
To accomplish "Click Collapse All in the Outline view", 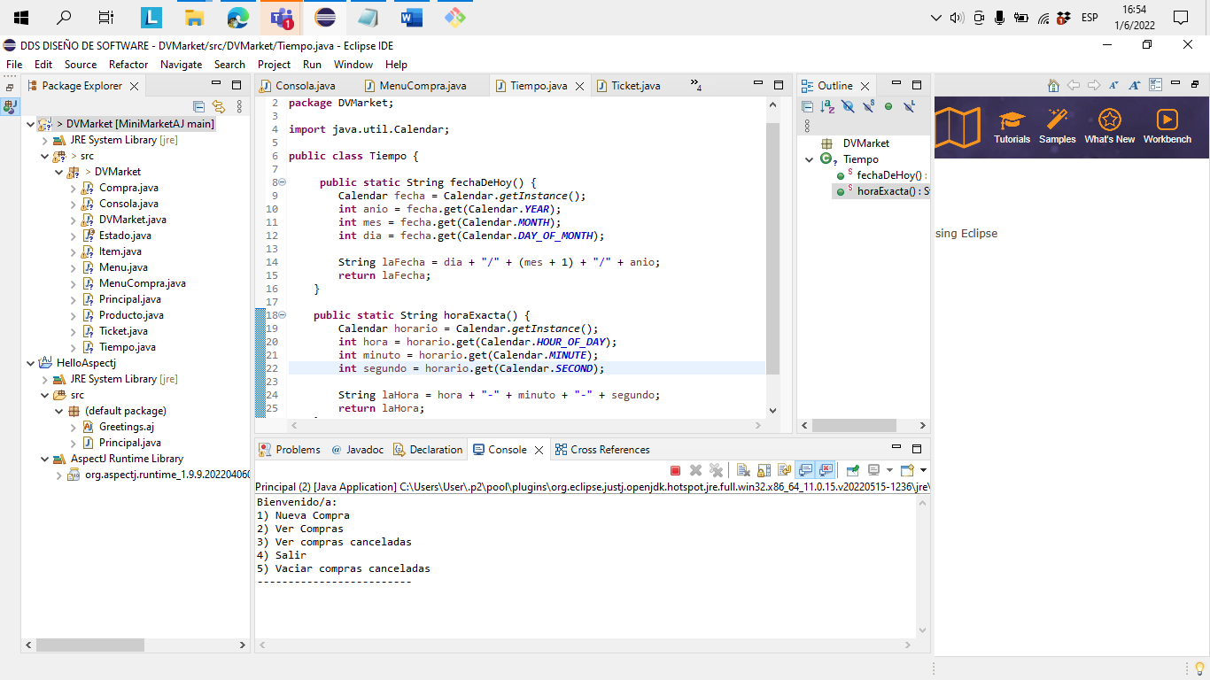I will point(808,106).
